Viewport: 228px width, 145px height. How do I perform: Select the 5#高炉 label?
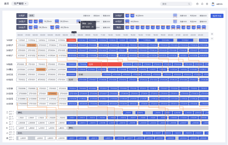coord(22,27)
